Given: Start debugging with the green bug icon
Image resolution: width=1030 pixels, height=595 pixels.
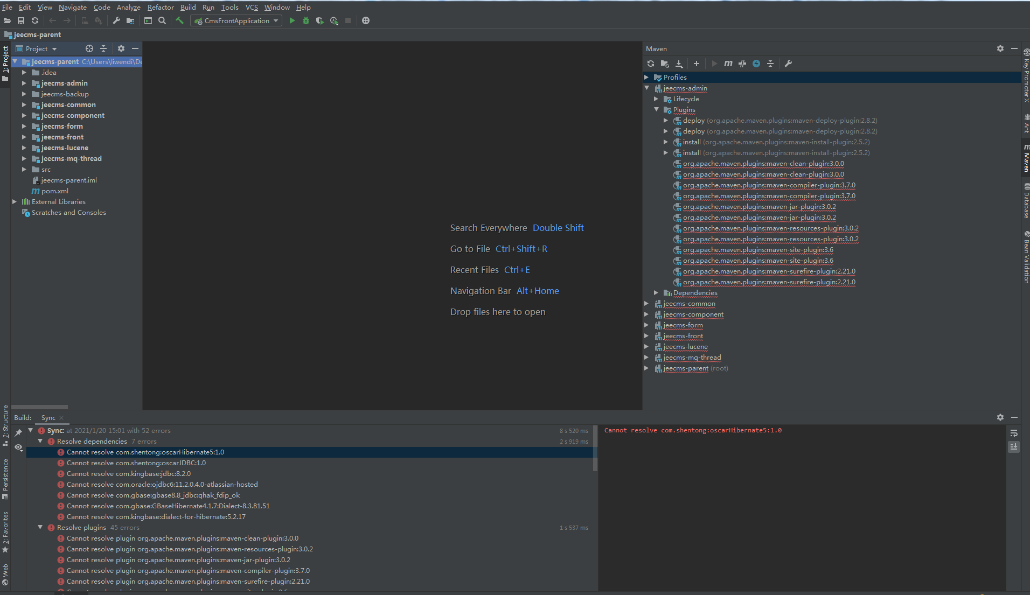Looking at the screenshot, I should pos(306,20).
